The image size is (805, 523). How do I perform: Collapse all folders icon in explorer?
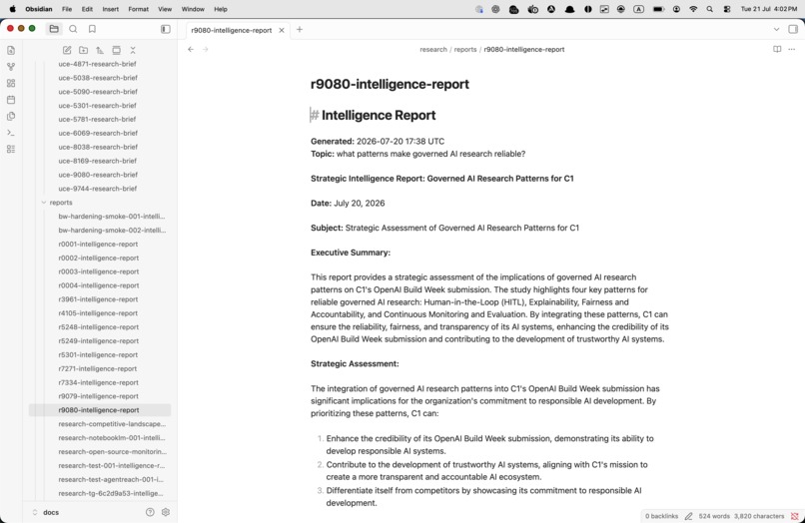pos(133,50)
